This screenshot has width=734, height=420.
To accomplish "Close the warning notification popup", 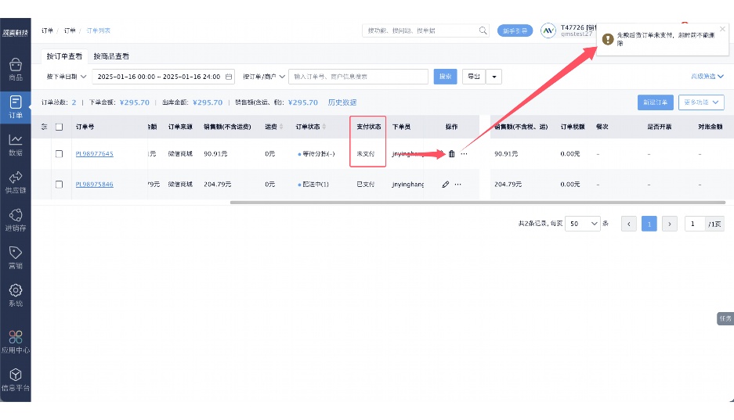I will tap(722, 29).
